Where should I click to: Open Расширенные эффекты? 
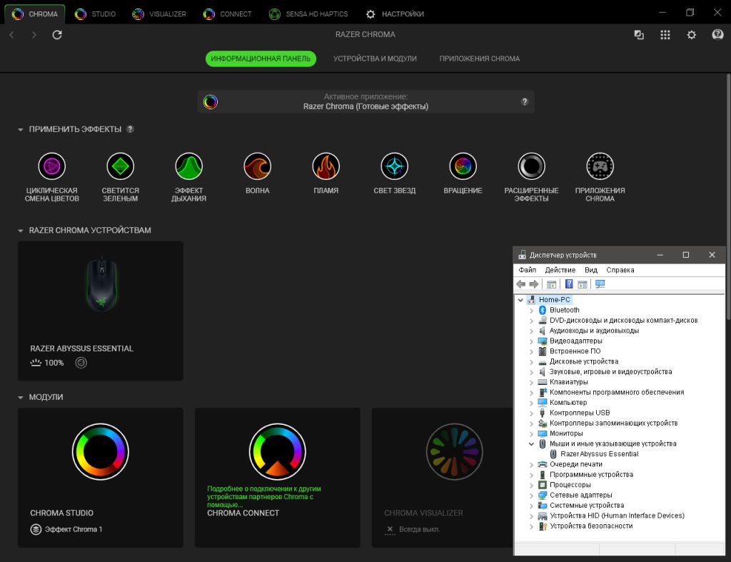(x=531, y=166)
